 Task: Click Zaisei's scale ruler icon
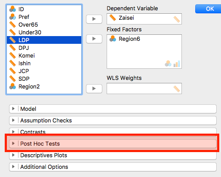coord(113,18)
